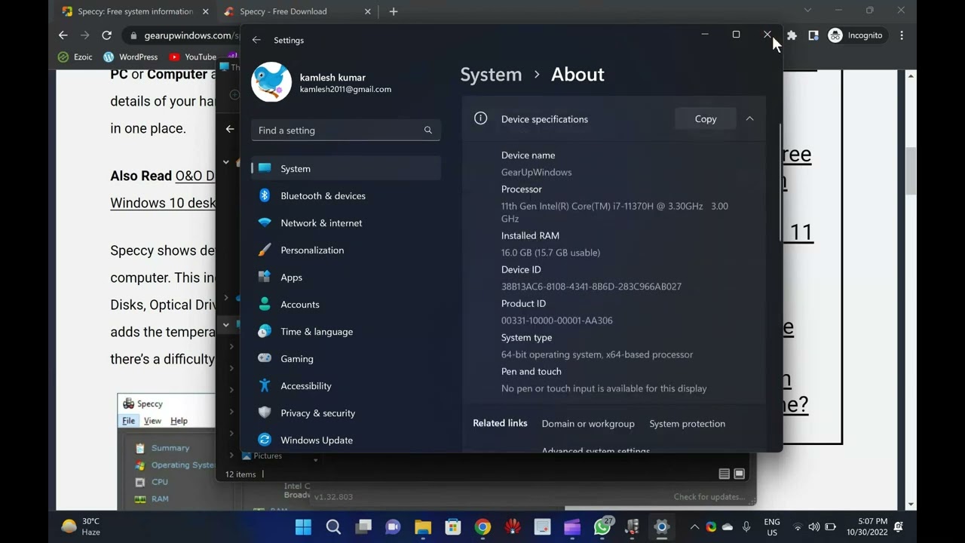Open the WordPress bookmark
The width and height of the screenshot is (965, 543).
pos(130,57)
